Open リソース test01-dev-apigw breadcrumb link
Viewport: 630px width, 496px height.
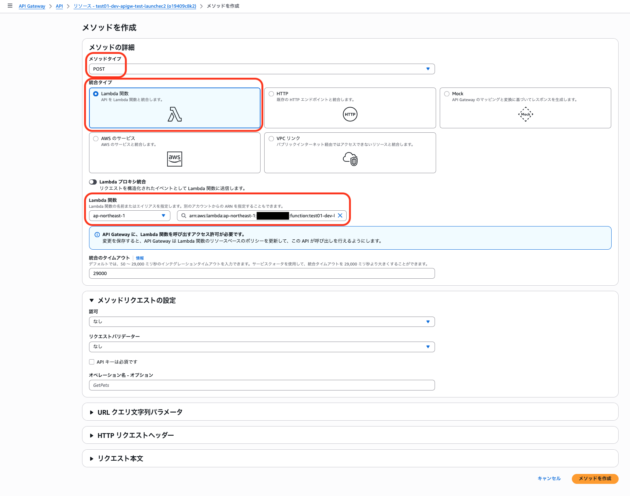[x=135, y=6]
